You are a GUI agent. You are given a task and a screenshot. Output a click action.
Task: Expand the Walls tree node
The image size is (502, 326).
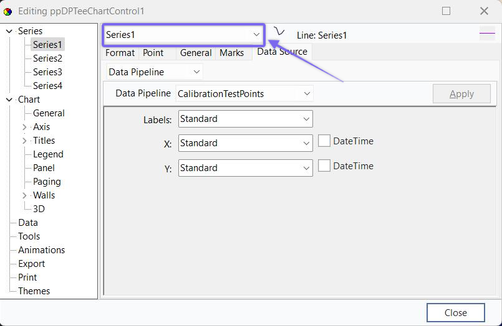click(x=24, y=195)
